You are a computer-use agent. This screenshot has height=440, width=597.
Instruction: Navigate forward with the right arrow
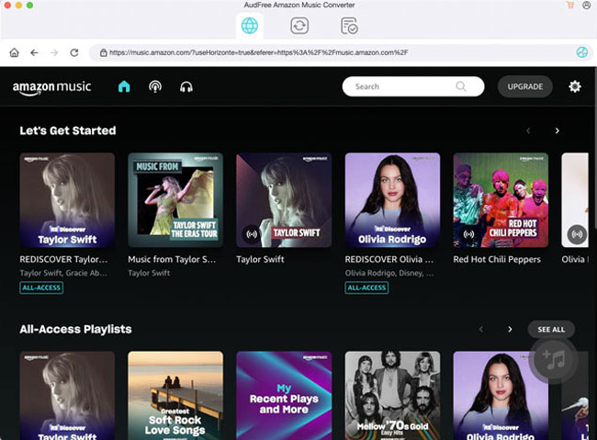coord(54,52)
